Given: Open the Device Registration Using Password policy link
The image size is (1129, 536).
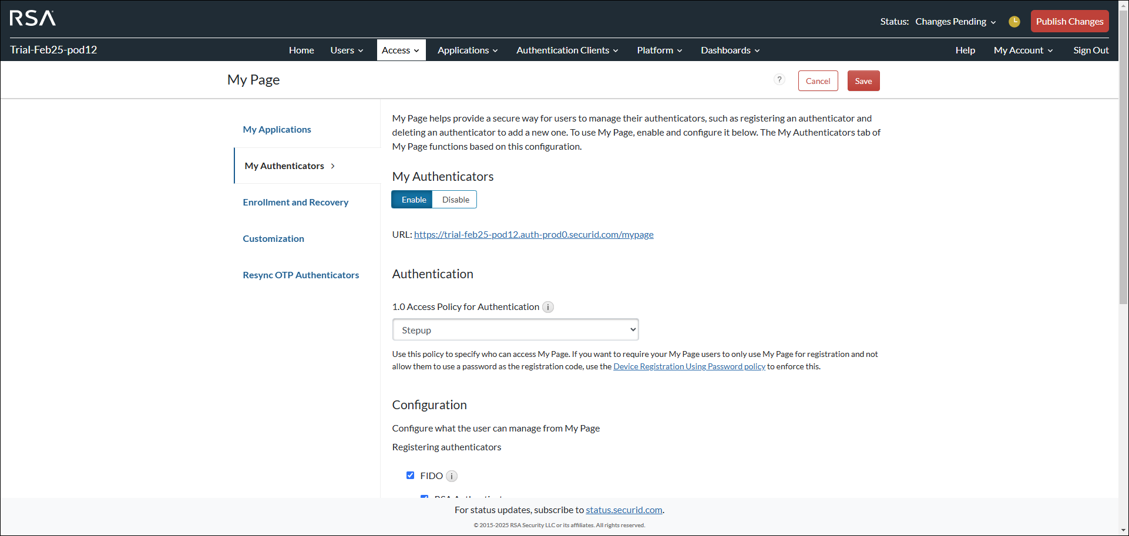Looking at the screenshot, I should 689,366.
